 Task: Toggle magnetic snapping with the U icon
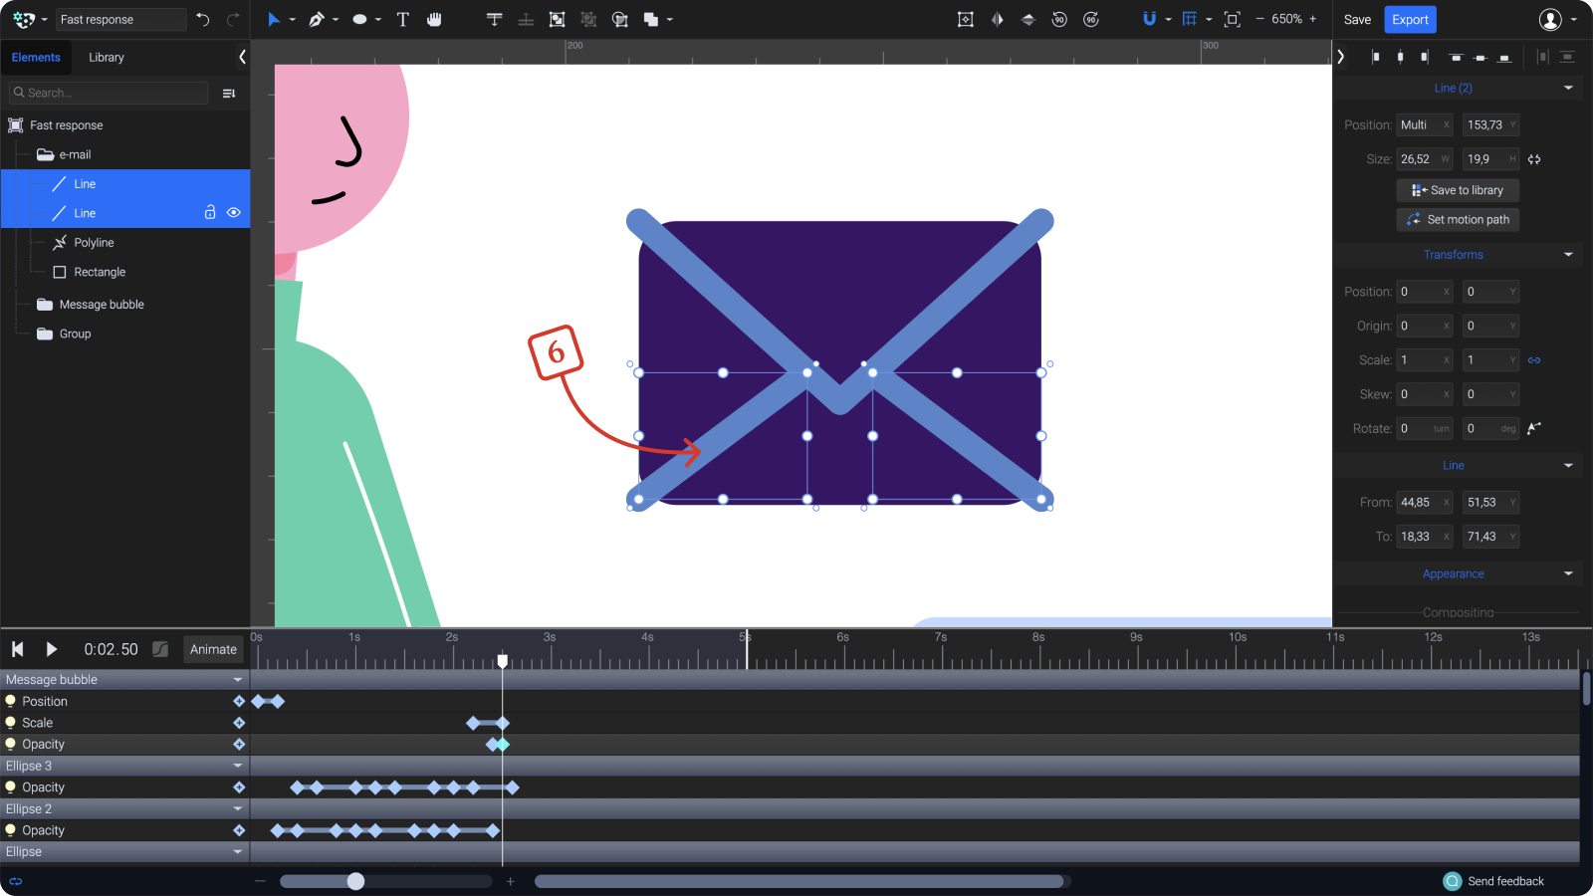point(1149,19)
